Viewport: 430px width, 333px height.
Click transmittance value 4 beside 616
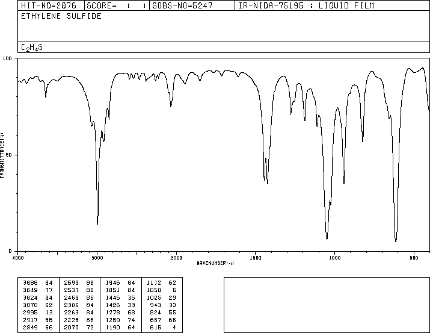click(x=174, y=328)
